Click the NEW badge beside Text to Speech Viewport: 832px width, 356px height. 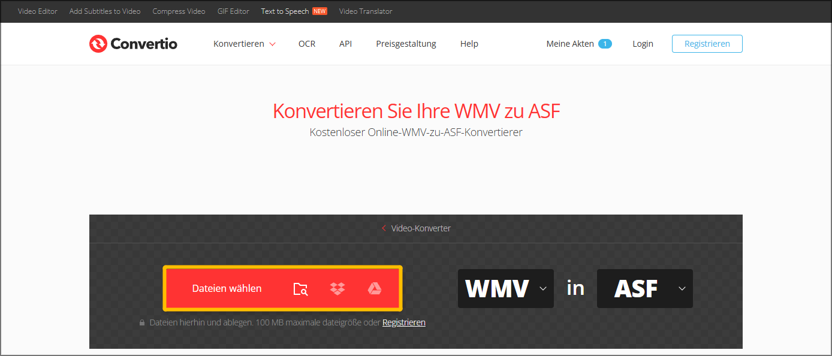pos(319,10)
